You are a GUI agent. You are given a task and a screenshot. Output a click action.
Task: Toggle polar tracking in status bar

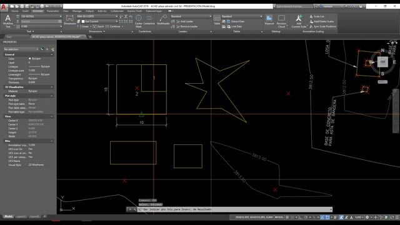click(x=306, y=217)
